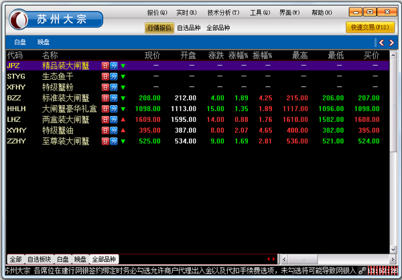Switch to the bottom 晚盘 tab

point(80,259)
